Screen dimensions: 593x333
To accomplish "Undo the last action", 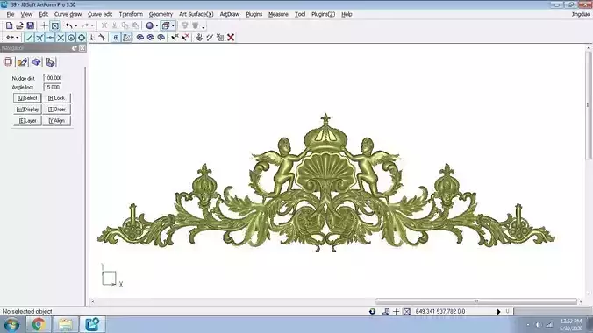I will [x=68, y=25].
